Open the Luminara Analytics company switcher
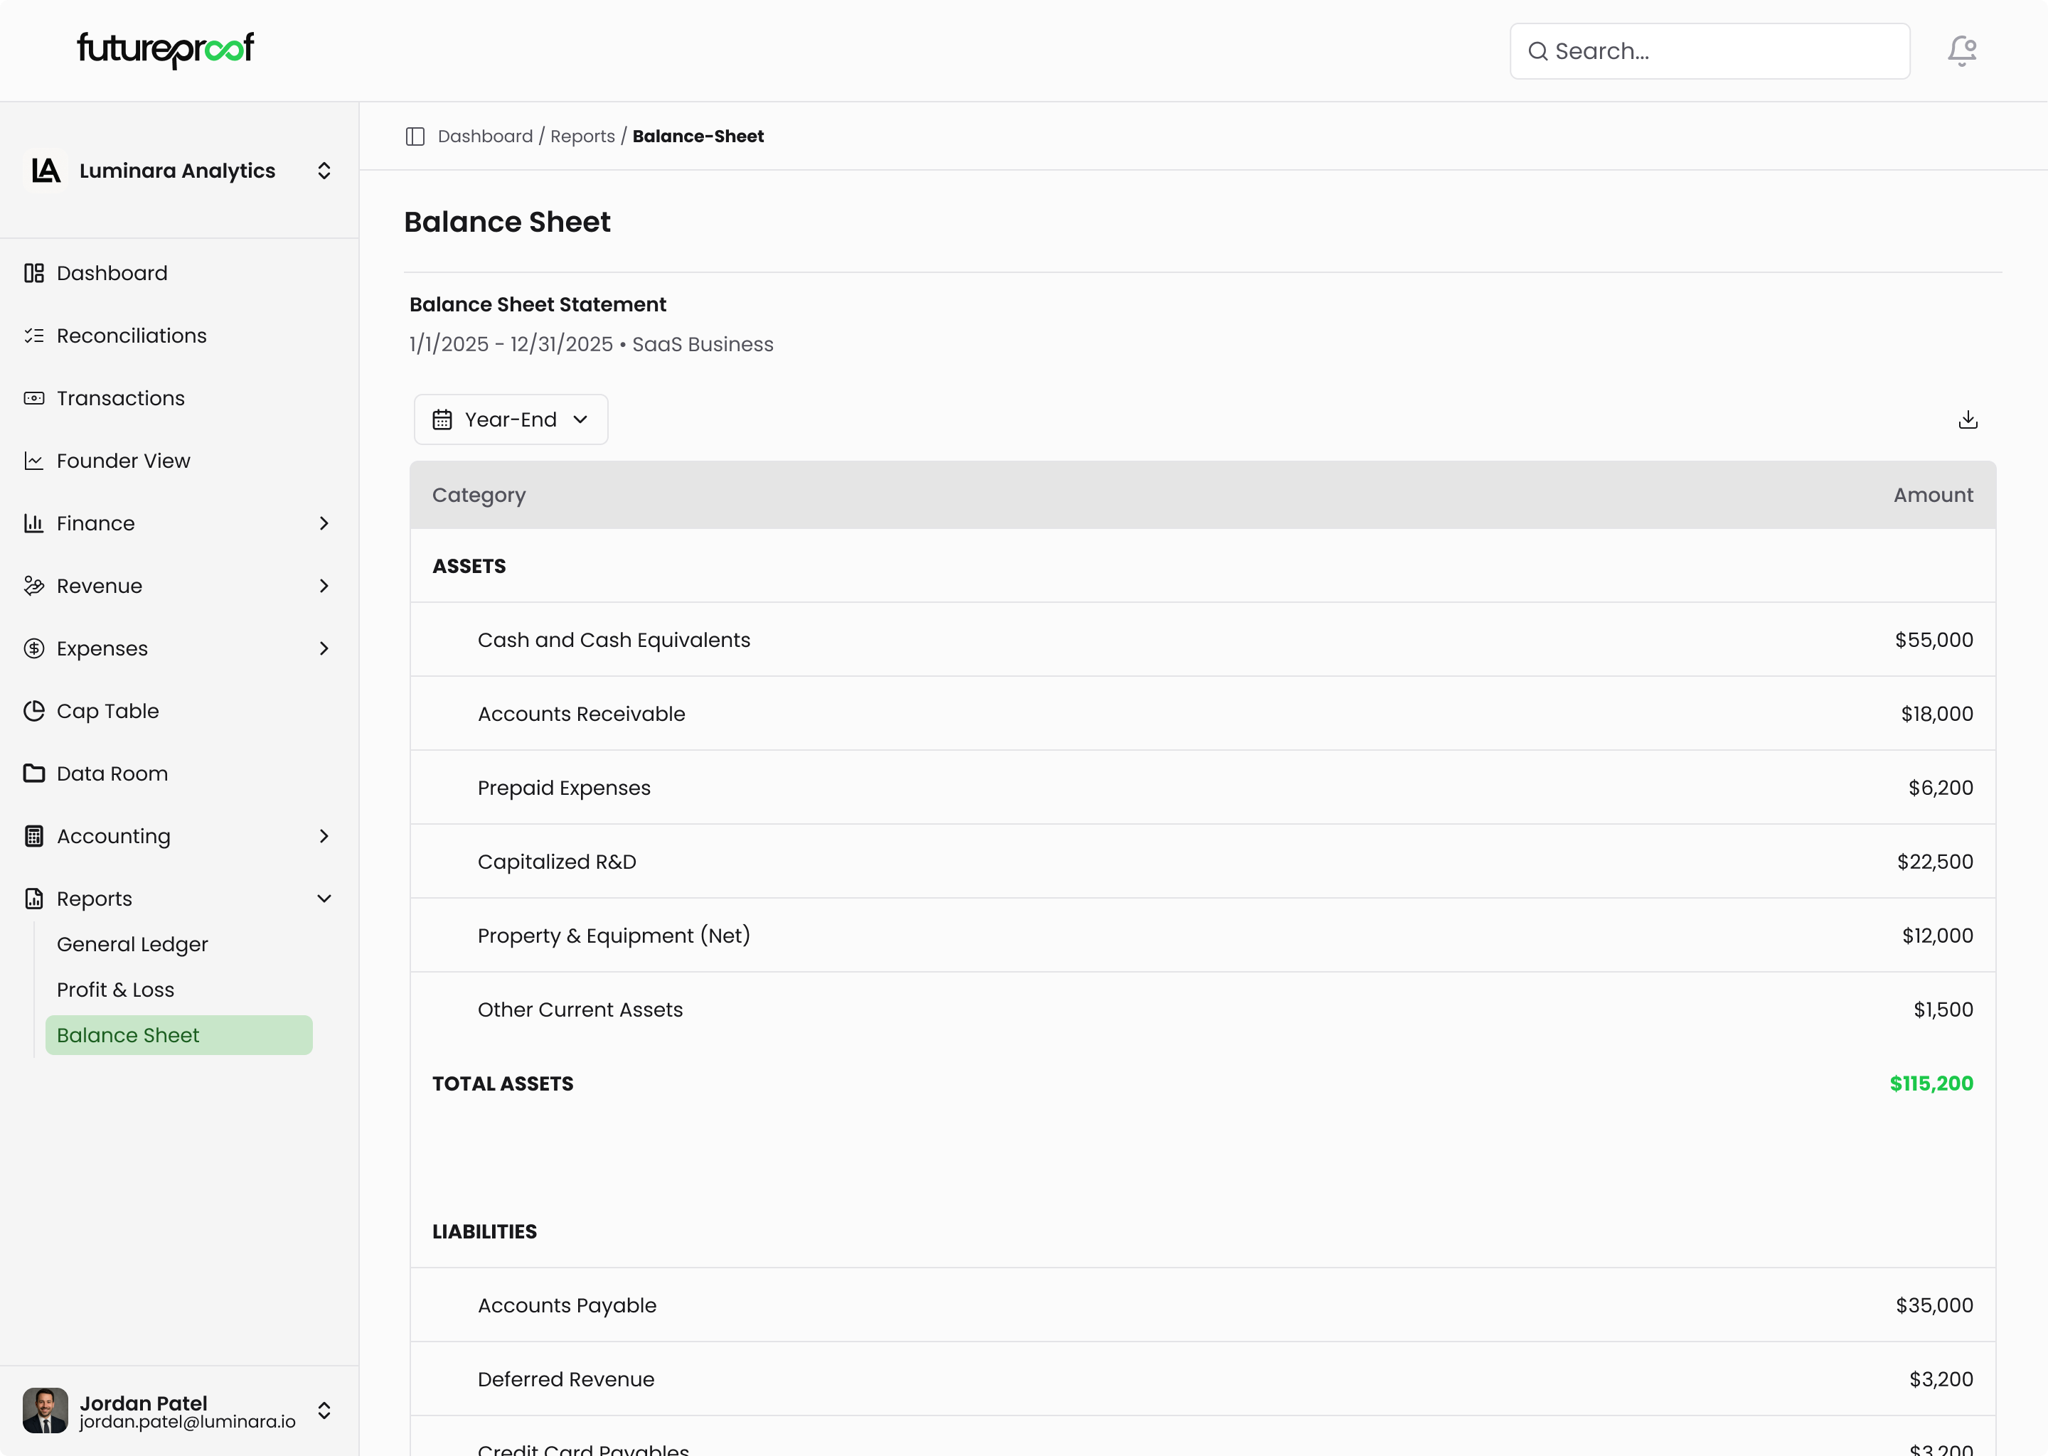This screenshot has height=1456, width=2048. [178, 171]
